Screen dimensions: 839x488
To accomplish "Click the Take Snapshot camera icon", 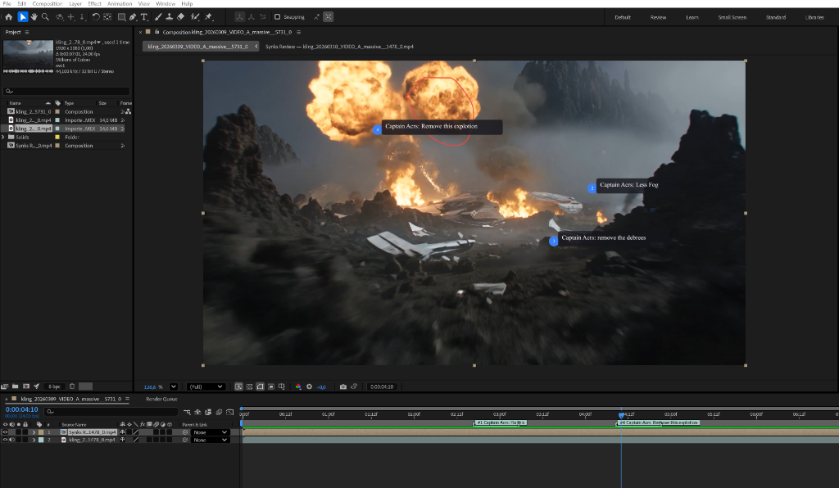I will click(x=343, y=386).
